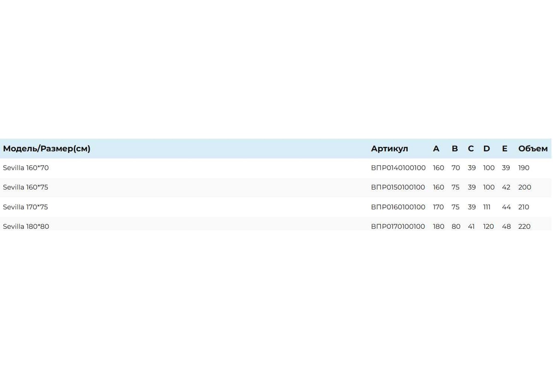Screen dimensions: 553x369
Task: Click the Модель/Размер(см) column header
Action: (47, 149)
